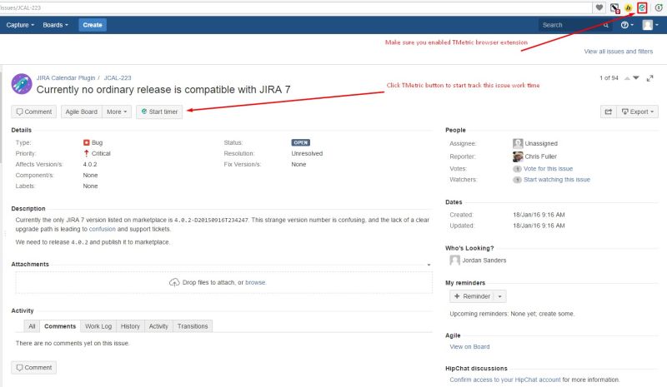Screen dimensions: 667x387
Task: Open the confusion link in description
Action: [x=102, y=229]
